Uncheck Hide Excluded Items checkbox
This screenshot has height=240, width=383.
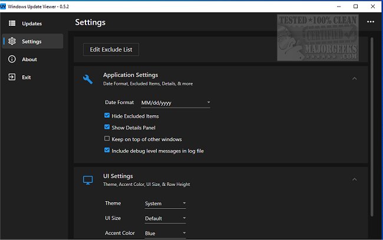(x=107, y=116)
